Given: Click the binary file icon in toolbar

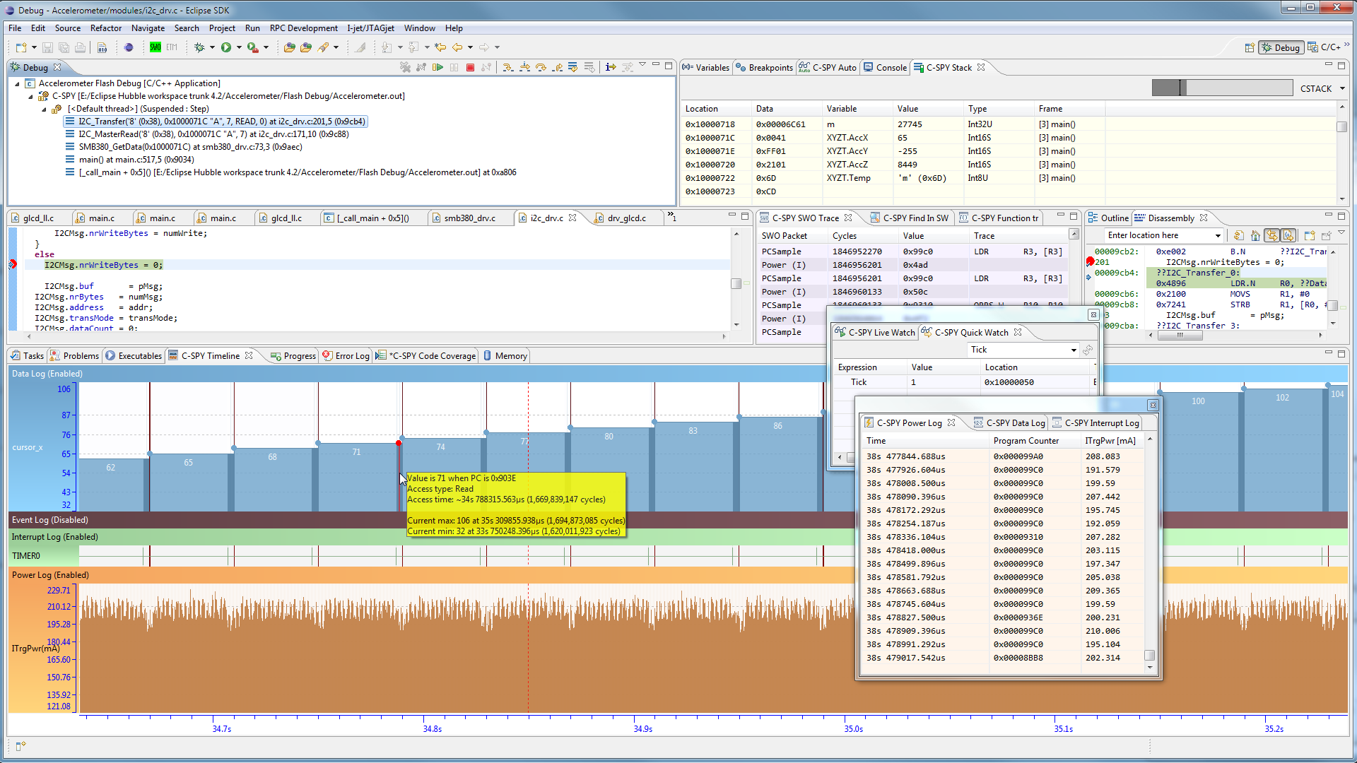Looking at the screenshot, I should (102, 47).
